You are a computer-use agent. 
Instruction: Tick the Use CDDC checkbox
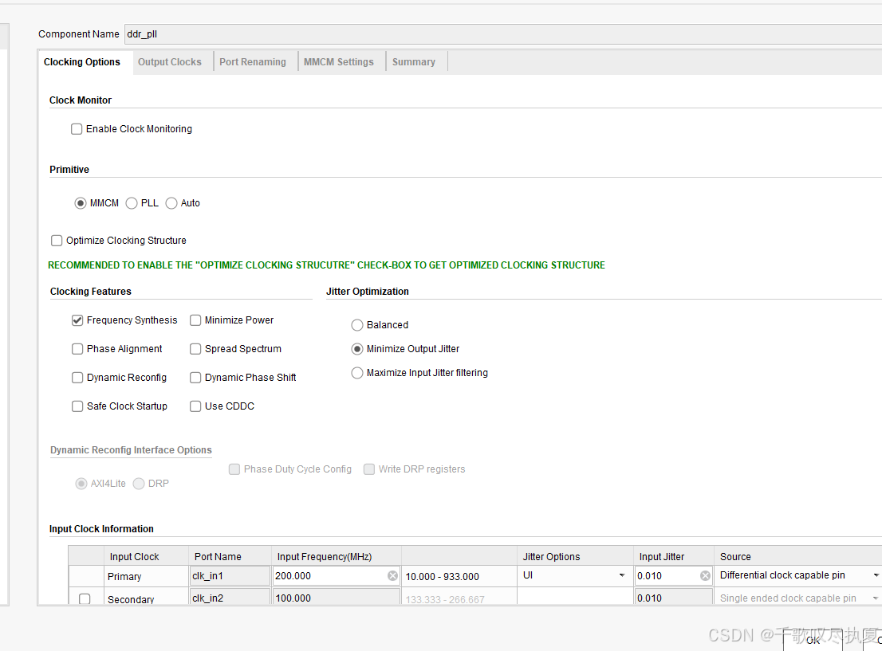[195, 406]
